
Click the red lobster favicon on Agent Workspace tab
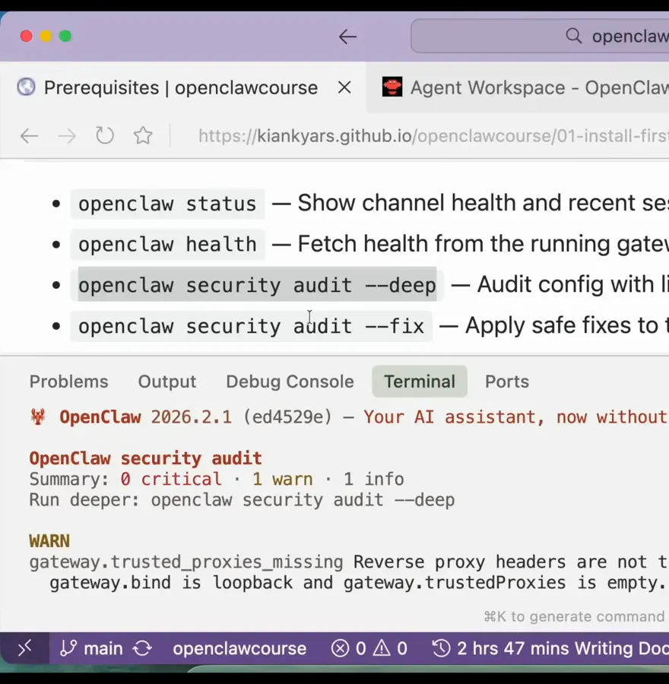click(392, 87)
